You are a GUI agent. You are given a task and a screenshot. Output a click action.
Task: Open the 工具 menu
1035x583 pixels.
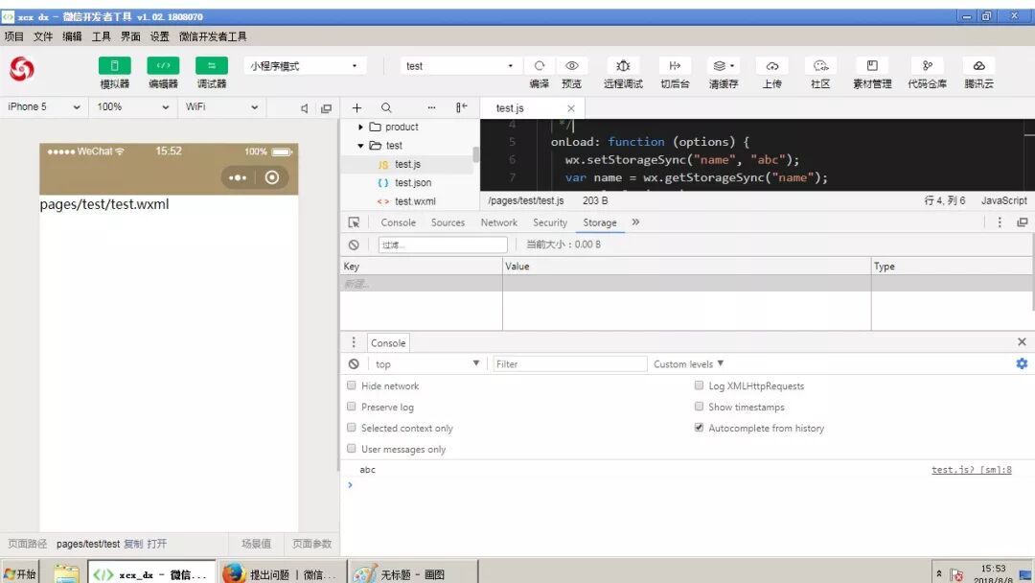click(101, 36)
